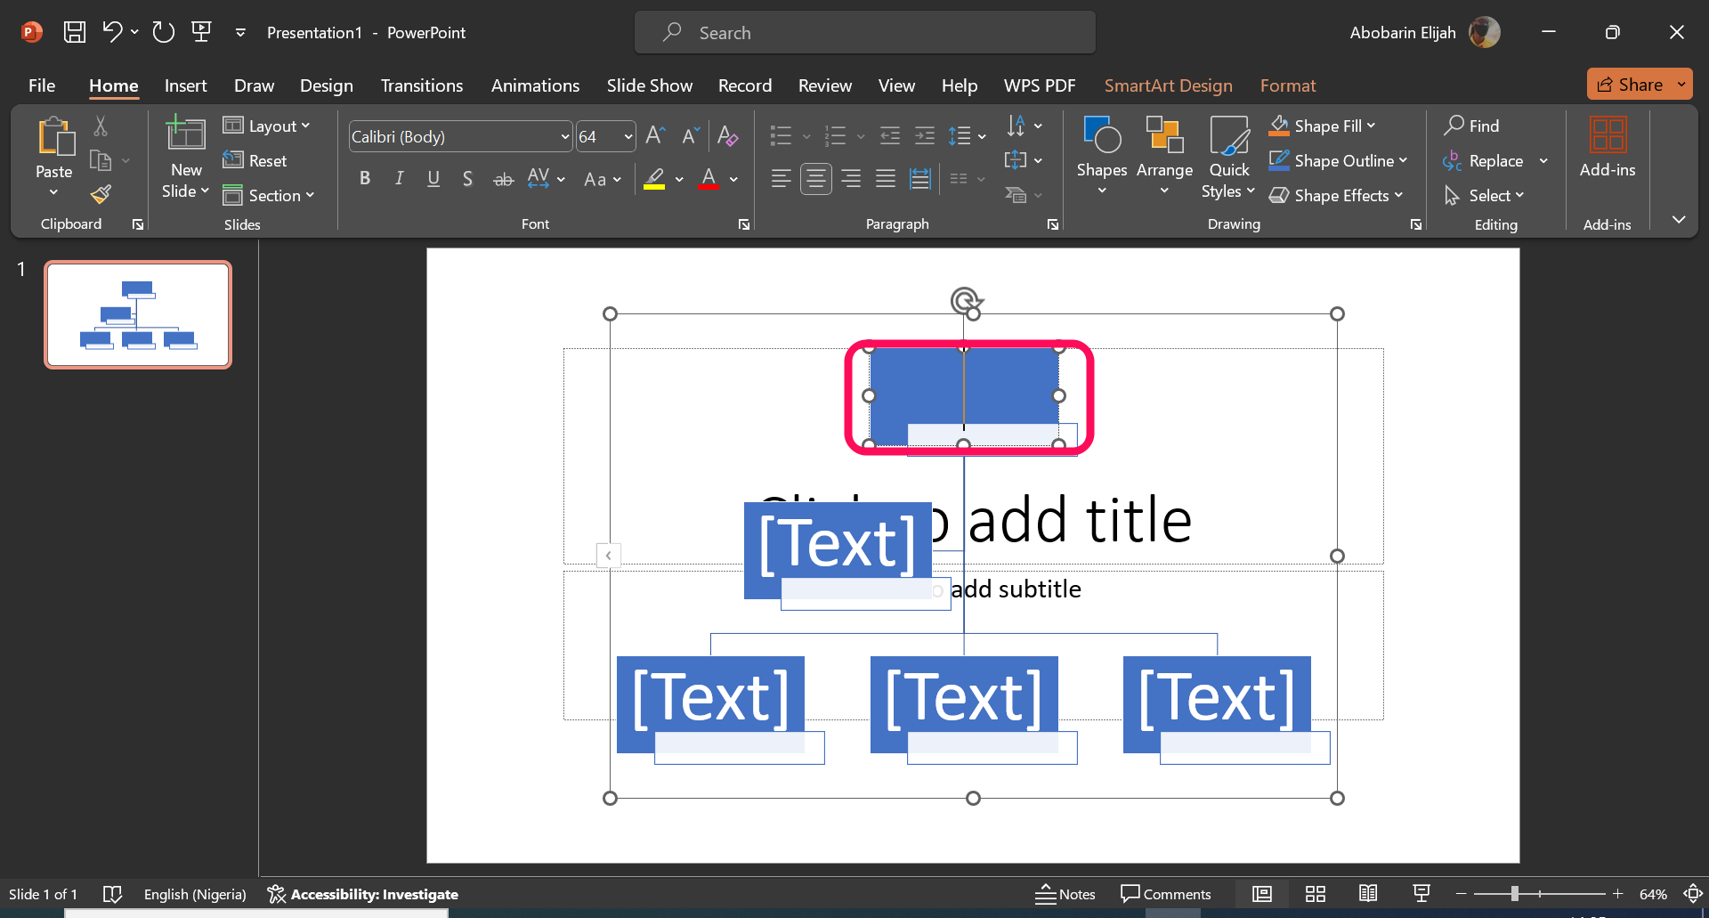Enable Underline formatting
The height and width of the screenshot is (918, 1709).
pos(433,179)
